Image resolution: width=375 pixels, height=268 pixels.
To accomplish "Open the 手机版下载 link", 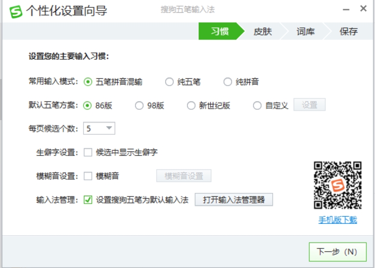I will pyautogui.click(x=337, y=220).
